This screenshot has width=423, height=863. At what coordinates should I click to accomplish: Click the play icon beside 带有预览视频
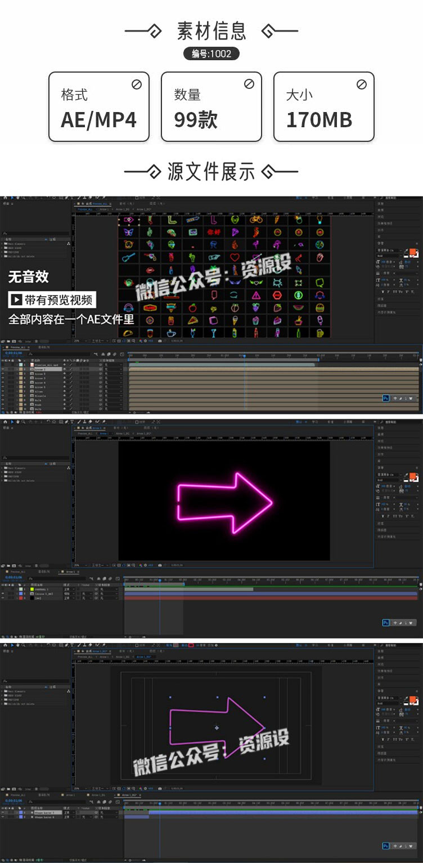(16, 300)
